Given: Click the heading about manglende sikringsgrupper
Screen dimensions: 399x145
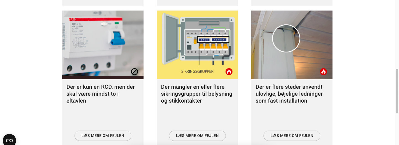Looking at the screenshot, I should pos(196,94).
